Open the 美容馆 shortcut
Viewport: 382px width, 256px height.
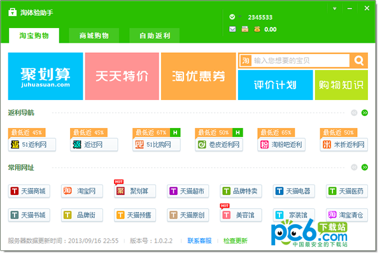(x=241, y=215)
